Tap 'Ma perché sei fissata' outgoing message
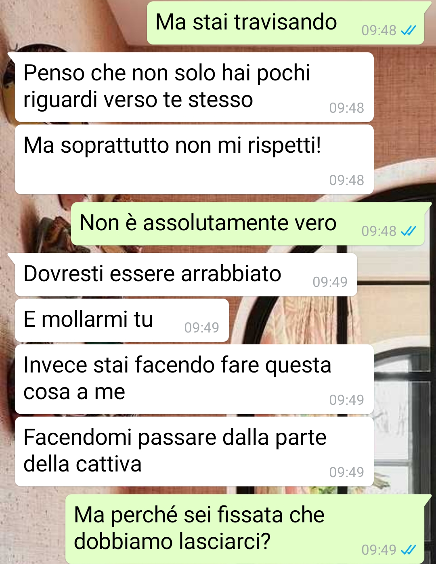The width and height of the screenshot is (436, 564). point(245,529)
